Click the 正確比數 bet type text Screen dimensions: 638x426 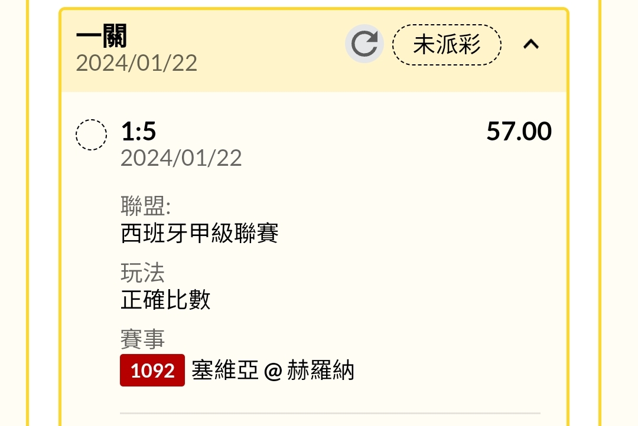pos(165,300)
